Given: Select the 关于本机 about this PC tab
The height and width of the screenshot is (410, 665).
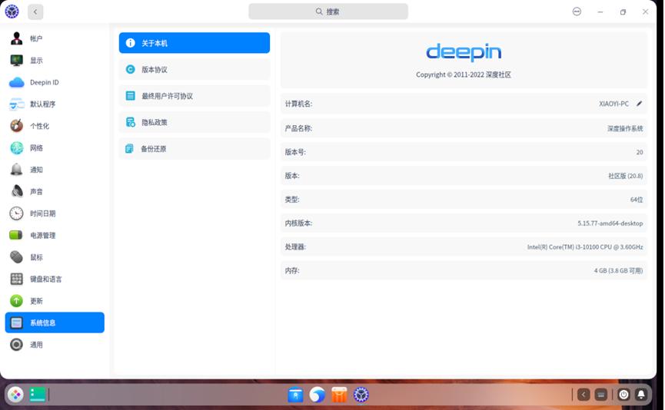Looking at the screenshot, I should click(x=195, y=43).
